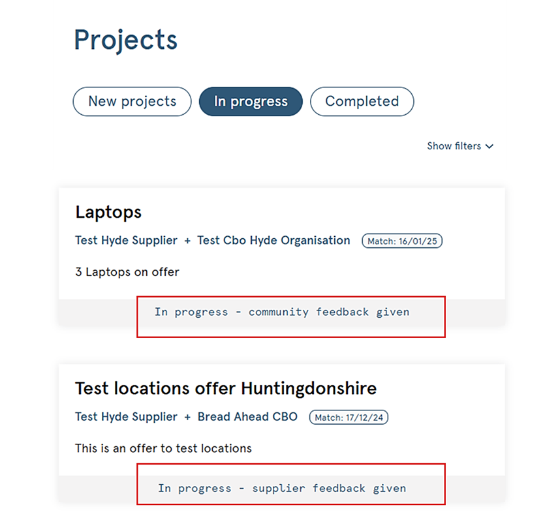Switch to the New projects tab
The height and width of the screenshot is (522, 560).
[x=132, y=101]
